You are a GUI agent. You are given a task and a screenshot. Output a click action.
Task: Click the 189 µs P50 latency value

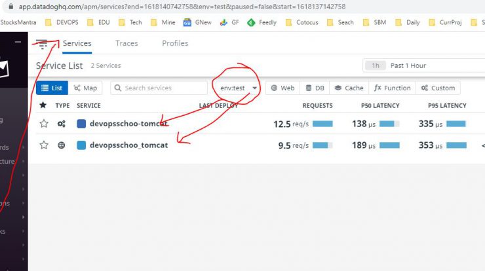pos(364,145)
